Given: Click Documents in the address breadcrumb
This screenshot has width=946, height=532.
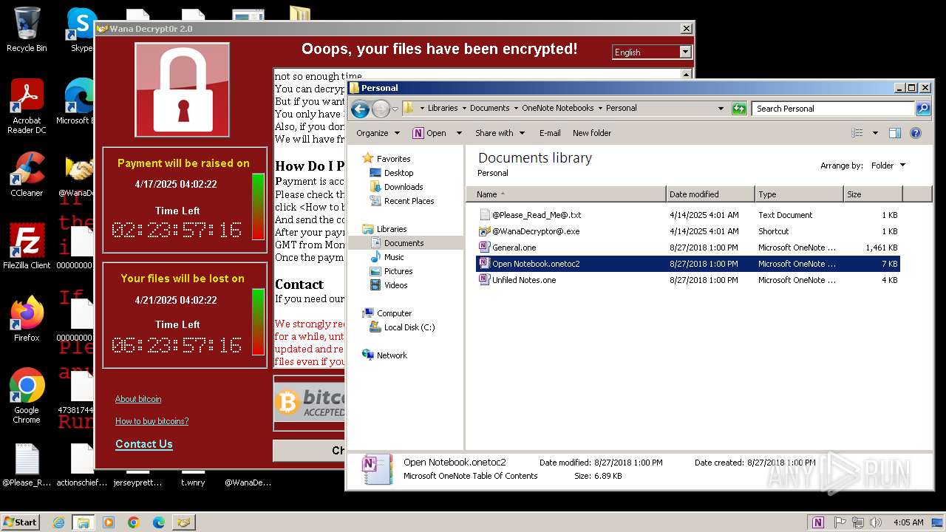Looking at the screenshot, I should coord(489,108).
